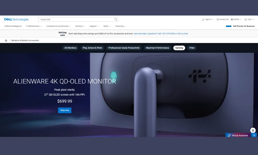This screenshot has height=155, width=258.
Task: Click the Shop Now button
Action: coord(65,110)
